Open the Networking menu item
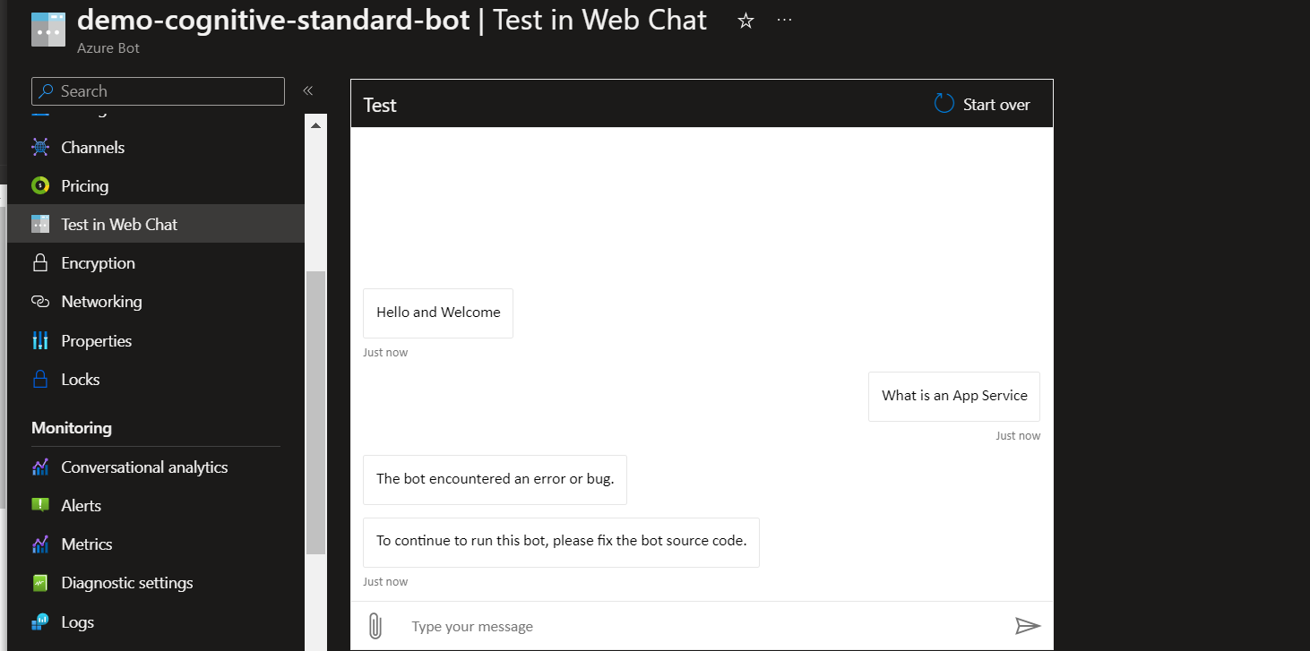 (101, 302)
